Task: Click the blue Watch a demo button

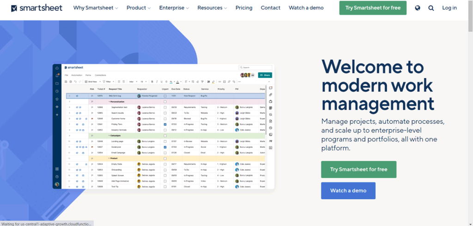Action: [x=348, y=190]
